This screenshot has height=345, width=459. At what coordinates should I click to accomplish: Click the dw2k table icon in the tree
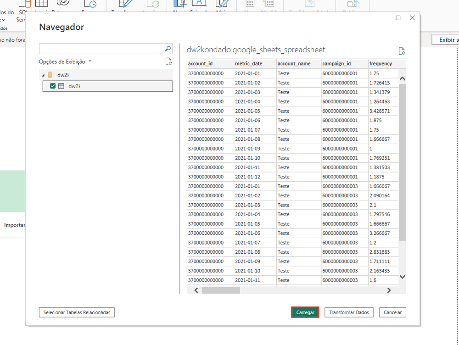click(61, 86)
